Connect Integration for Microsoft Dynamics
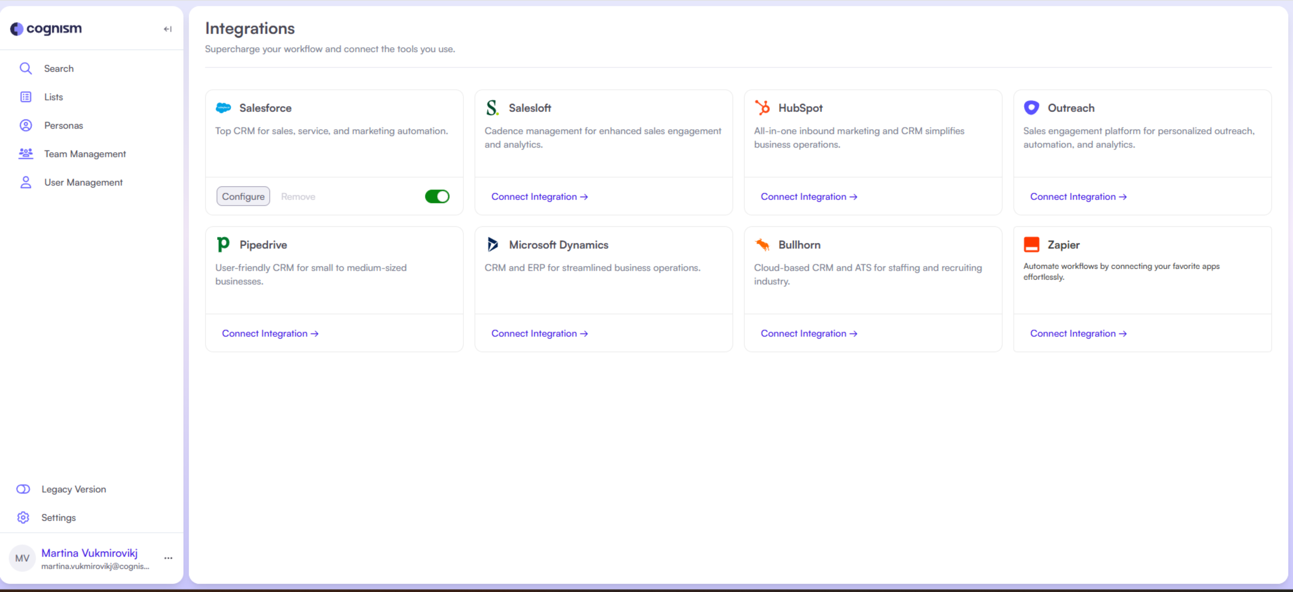 540,333
